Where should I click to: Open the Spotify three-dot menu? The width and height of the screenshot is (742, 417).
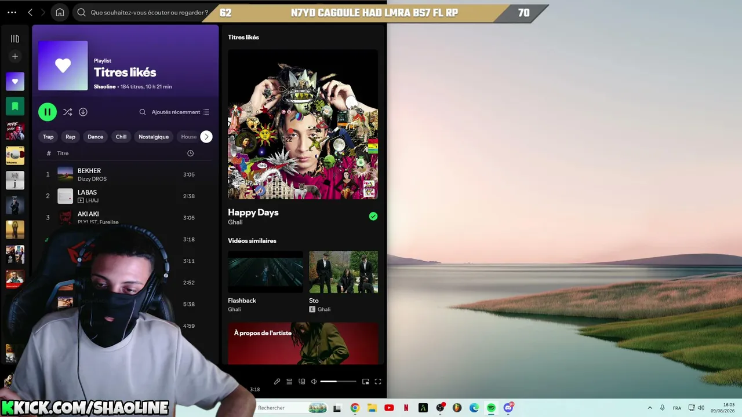point(12,12)
